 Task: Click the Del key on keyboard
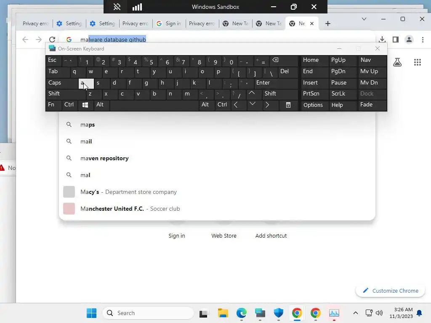coord(288,71)
